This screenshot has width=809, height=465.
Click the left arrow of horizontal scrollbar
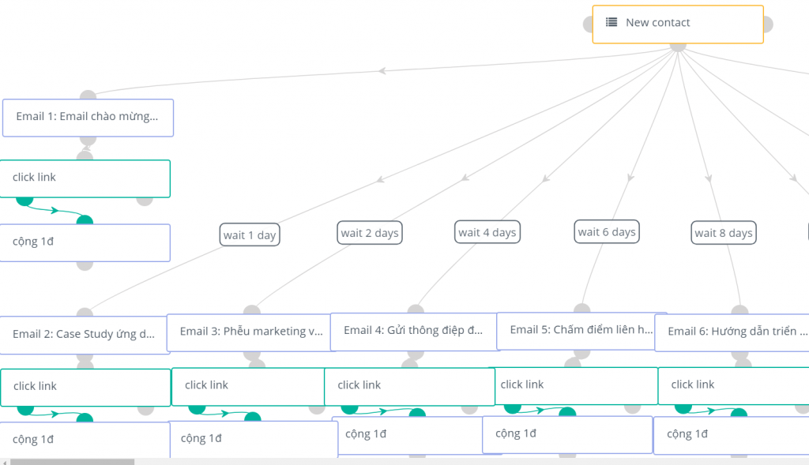(5, 461)
